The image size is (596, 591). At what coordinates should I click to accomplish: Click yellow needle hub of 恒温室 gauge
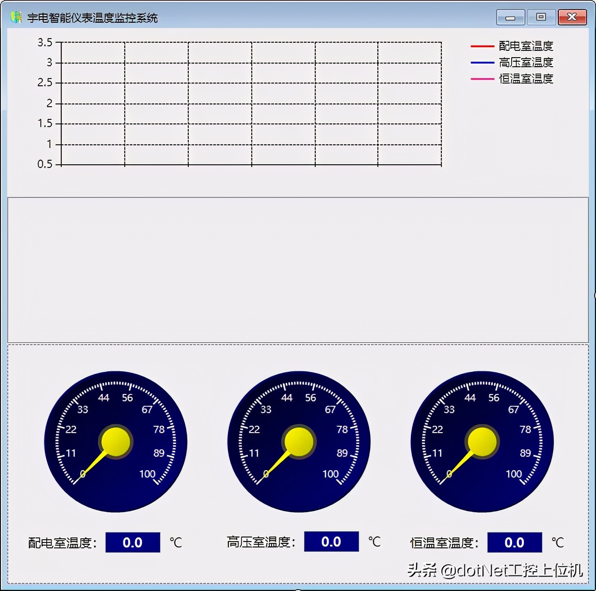pyautogui.click(x=482, y=442)
